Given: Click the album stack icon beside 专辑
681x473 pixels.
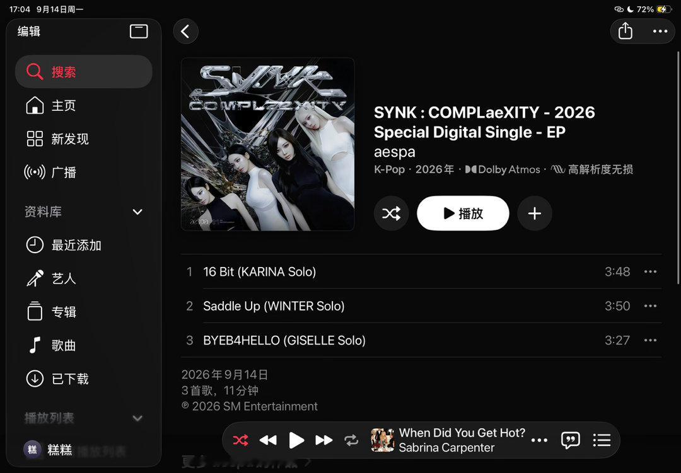Looking at the screenshot, I should click(x=35, y=312).
